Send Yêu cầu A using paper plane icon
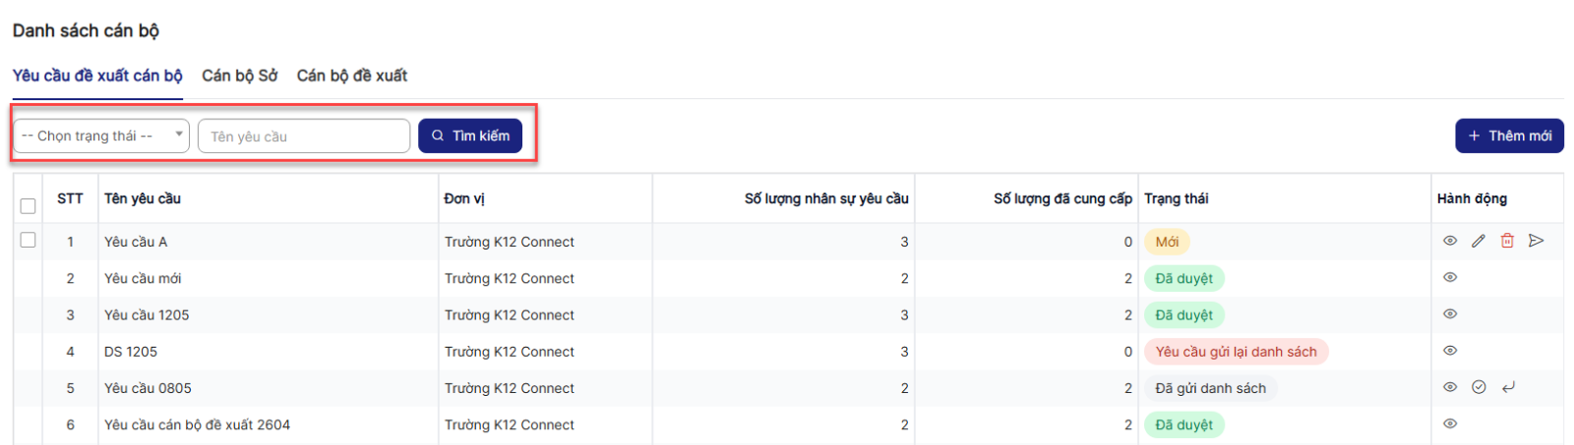 [1536, 241]
